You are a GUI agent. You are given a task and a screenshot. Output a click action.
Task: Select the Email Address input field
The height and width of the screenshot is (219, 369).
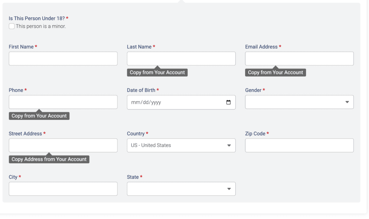point(299,58)
